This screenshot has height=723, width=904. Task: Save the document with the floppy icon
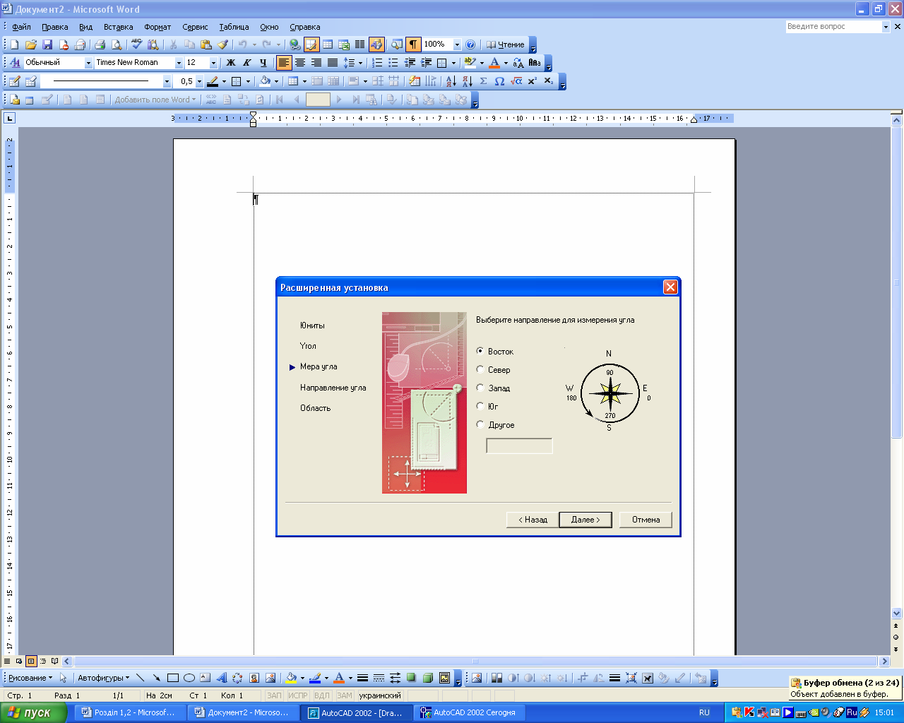coord(47,44)
